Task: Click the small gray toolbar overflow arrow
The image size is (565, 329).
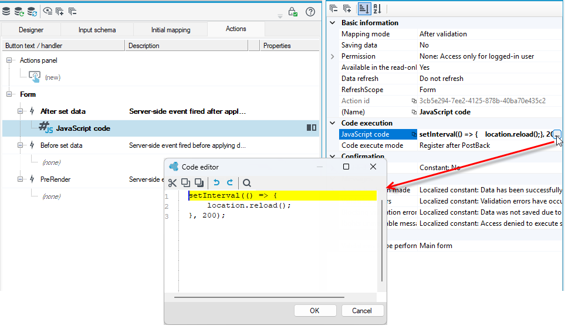Action: point(280,16)
